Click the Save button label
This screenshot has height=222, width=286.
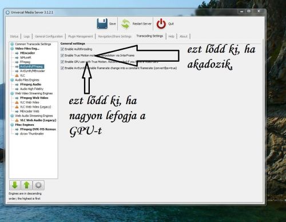[113, 24]
